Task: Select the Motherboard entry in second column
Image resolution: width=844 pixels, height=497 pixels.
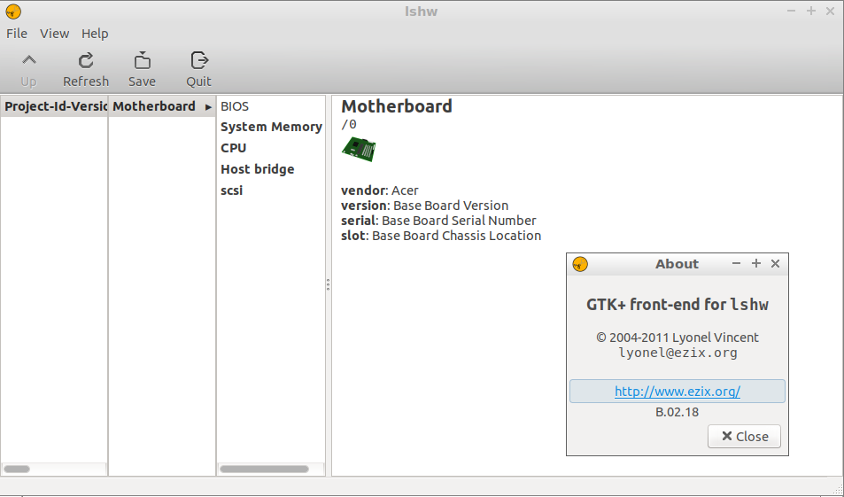Action: click(x=161, y=106)
